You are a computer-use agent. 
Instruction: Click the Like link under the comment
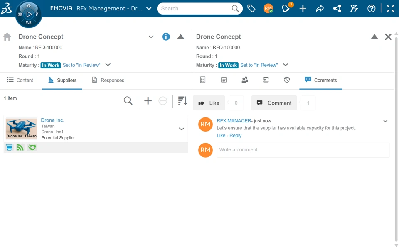(x=221, y=136)
